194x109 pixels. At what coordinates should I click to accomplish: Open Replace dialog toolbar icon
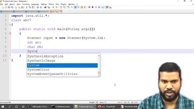click(x=48, y=7)
